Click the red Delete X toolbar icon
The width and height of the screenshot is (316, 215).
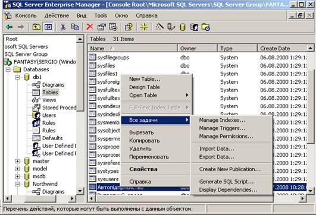click(x=90, y=27)
